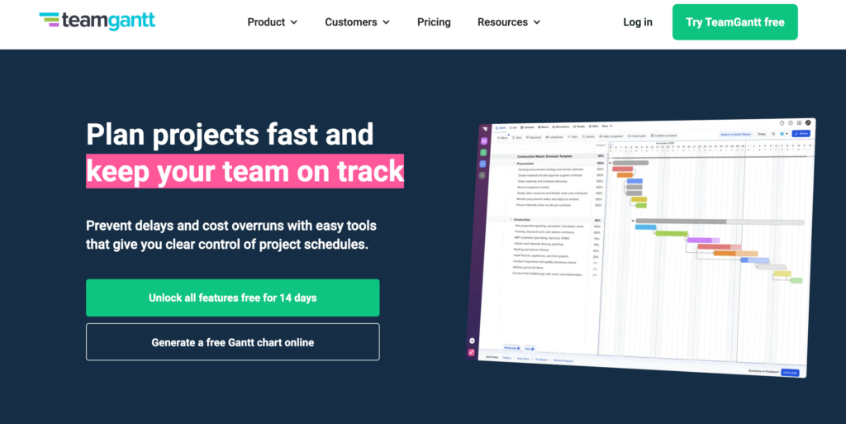Image resolution: width=846 pixels, height=424 pixels.
Task: Click the Log in link
Action: pyautogui.click(x=637, y=22)
